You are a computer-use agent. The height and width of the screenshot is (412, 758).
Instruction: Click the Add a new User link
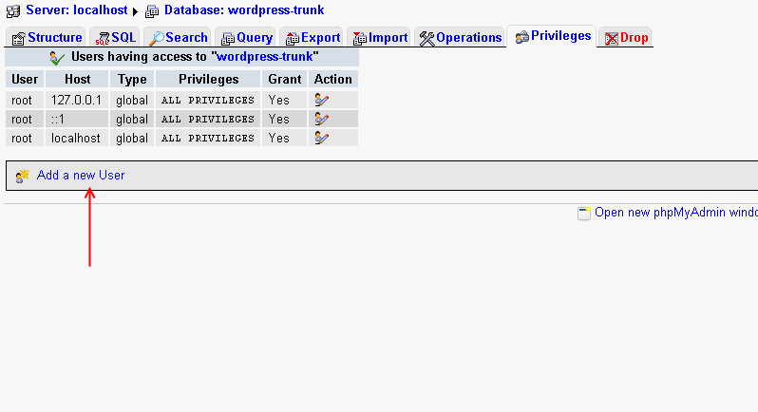pos(81,176)
